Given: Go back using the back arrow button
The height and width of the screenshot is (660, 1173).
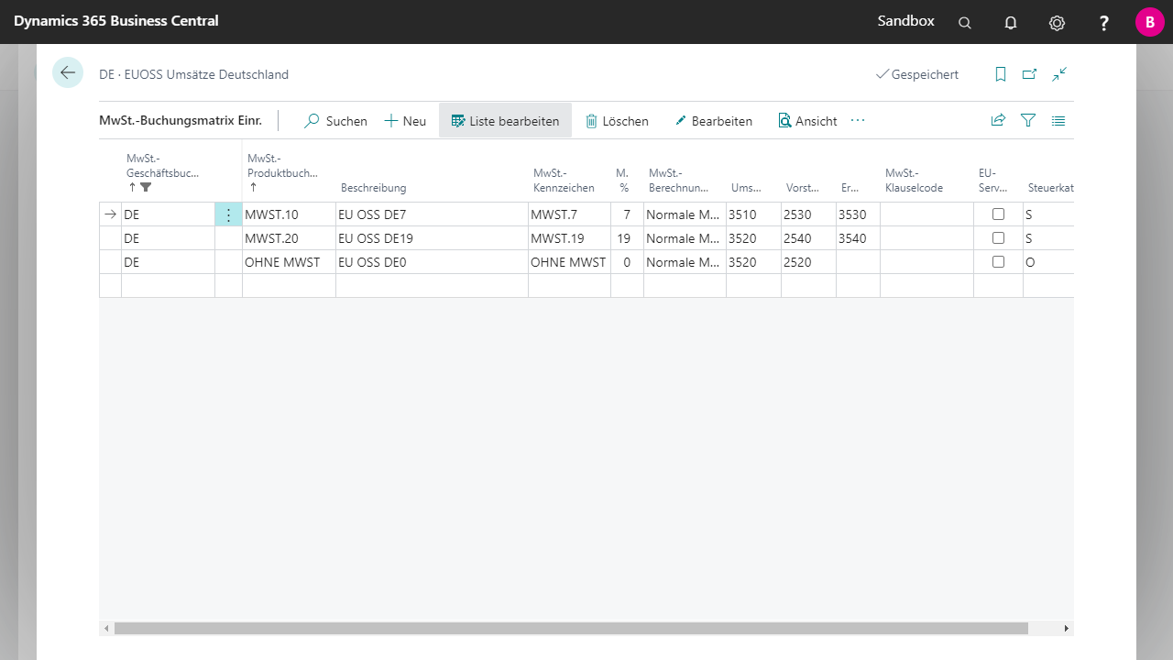Looking at the screenshot, I should 68,72.
